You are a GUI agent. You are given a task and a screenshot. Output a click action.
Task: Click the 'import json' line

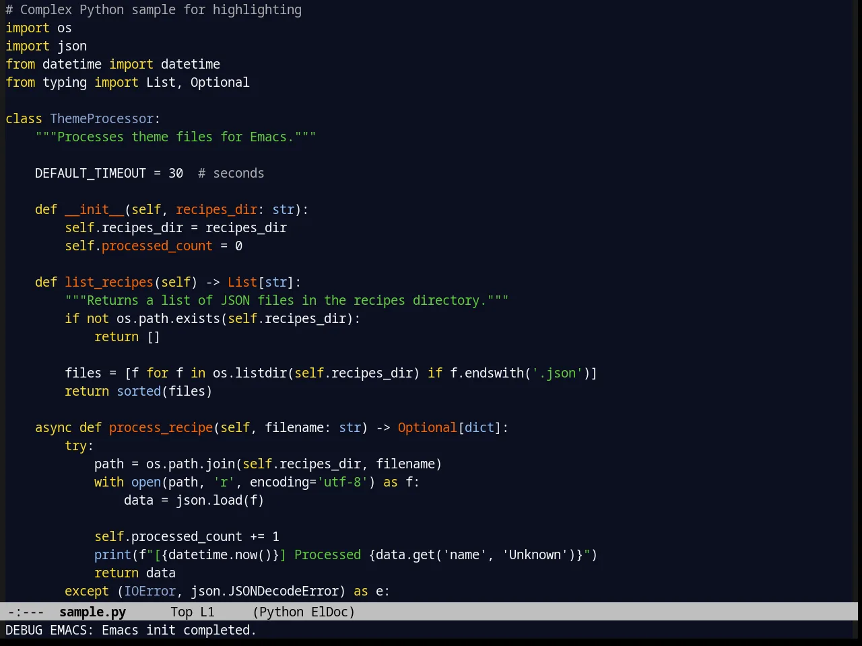(46, 46)
